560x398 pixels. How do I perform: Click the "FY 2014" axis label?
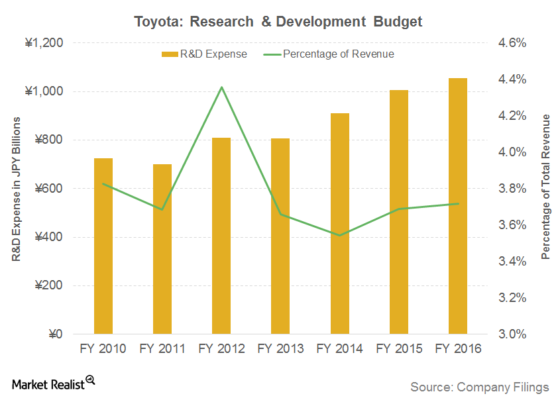click(x=339, y=348)
